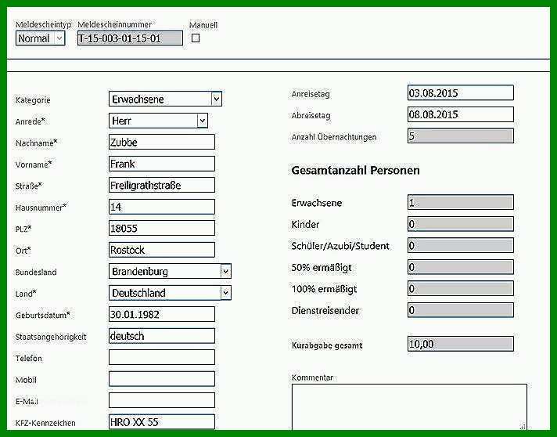Click the KFZ-Kennzeichen label

point(45,423)
